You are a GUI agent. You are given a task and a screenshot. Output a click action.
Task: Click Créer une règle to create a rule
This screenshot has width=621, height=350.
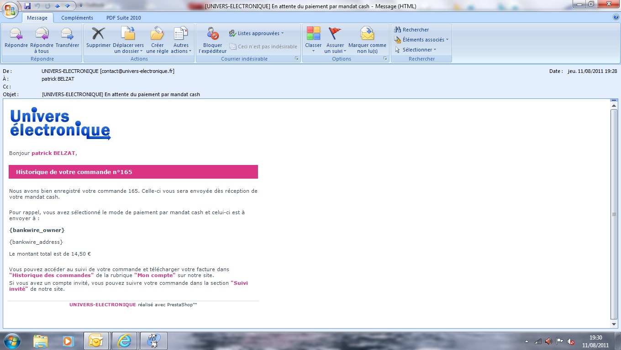158,40
